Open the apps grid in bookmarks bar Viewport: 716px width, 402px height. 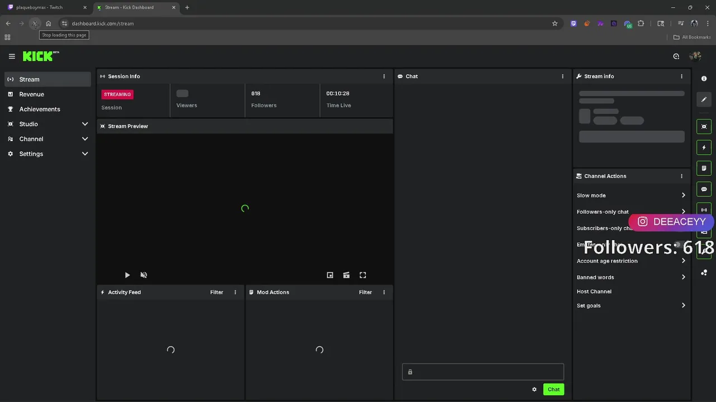tap(7, 37)
